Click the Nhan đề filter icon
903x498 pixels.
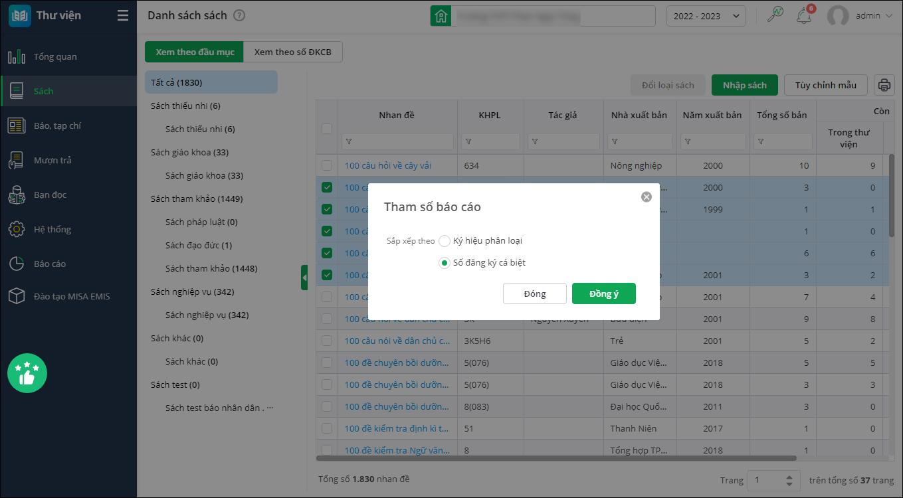point(350,141)
